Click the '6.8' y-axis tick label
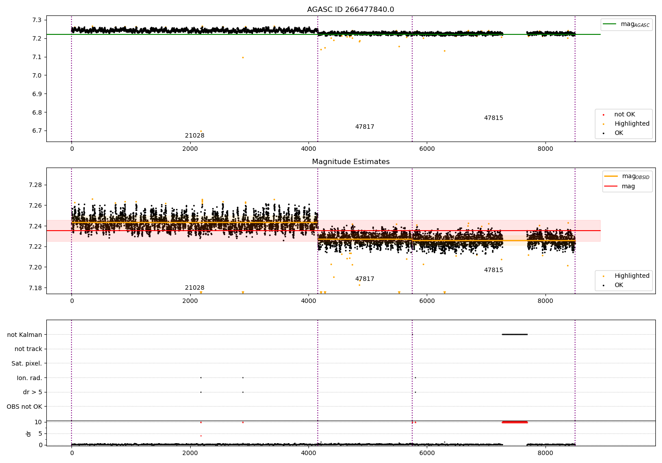662x463 pixels. [x=37, y=112]
